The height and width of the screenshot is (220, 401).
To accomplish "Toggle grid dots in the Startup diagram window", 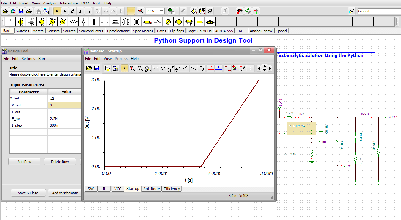I will [155, 68].
